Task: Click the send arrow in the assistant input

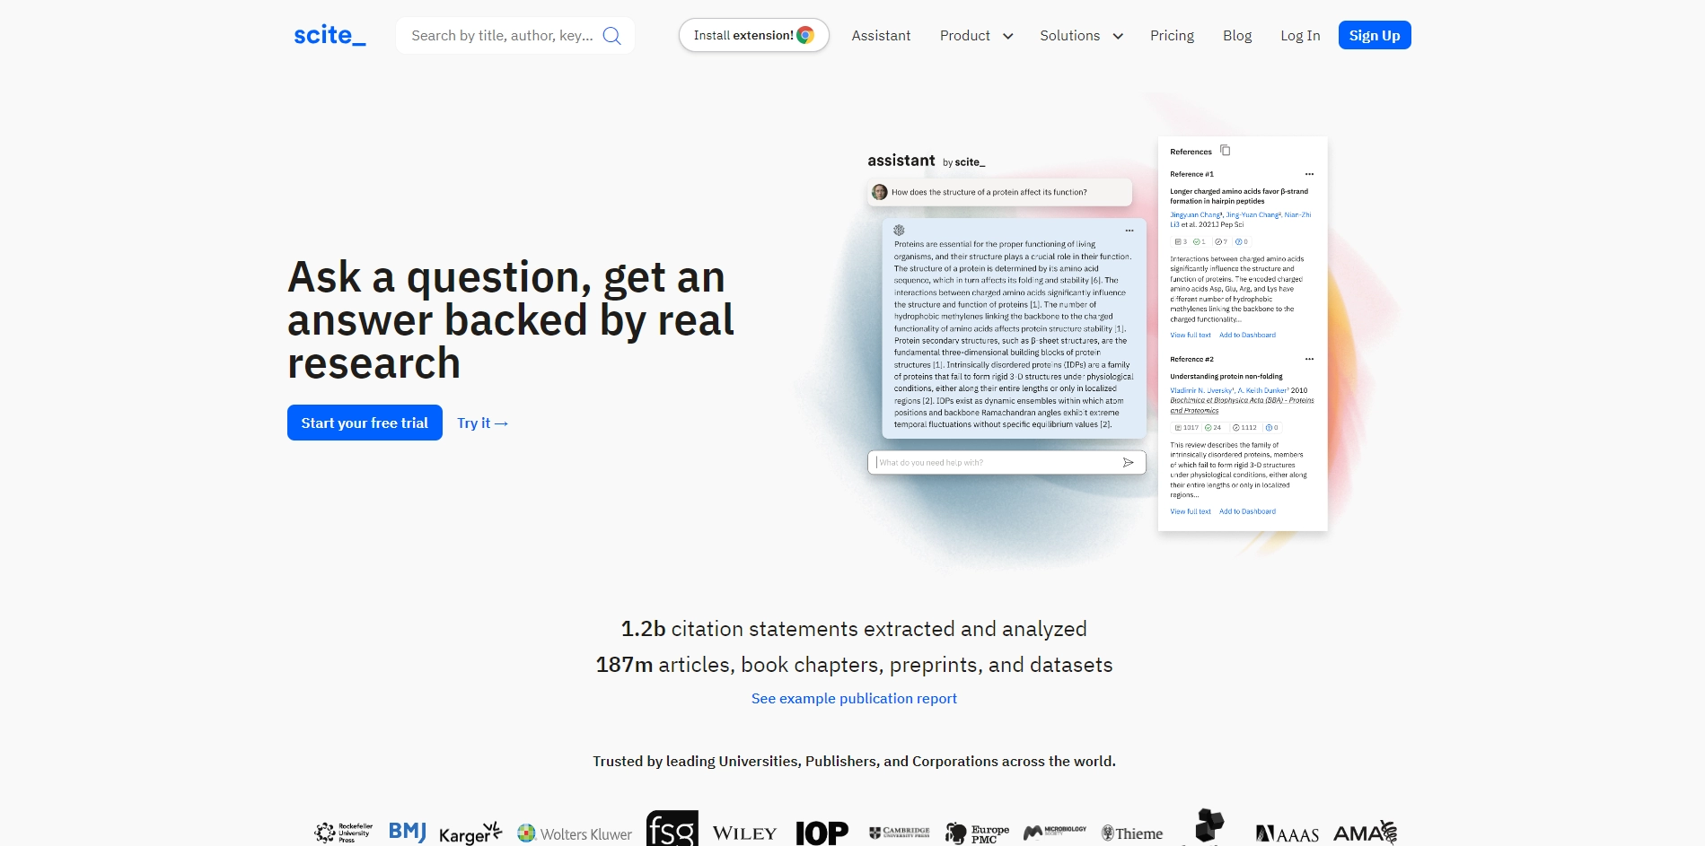Action: pos(1129,462)
